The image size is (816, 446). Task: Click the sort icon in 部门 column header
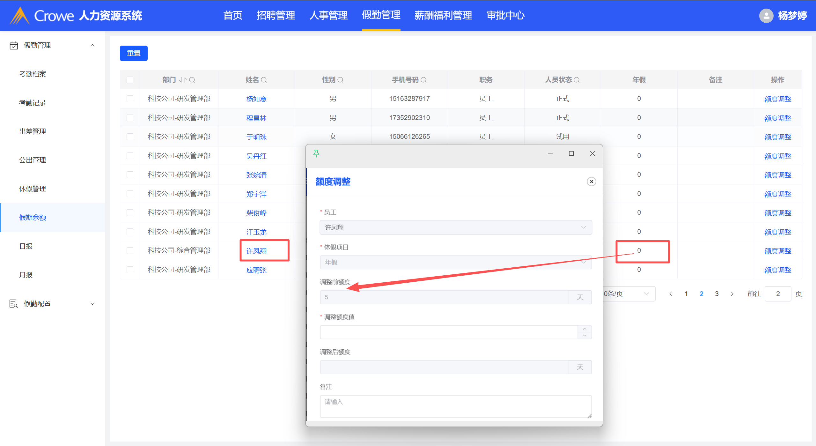[x=183, y=80]
